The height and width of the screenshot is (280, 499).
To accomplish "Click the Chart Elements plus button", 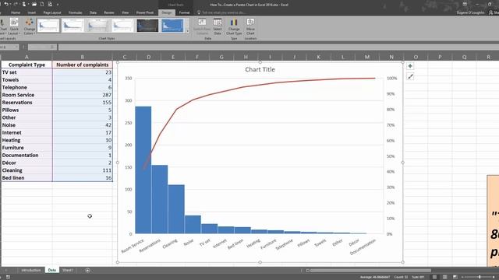I will (x=410, y=66).
